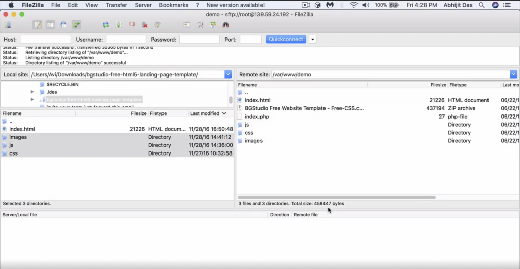Click in the Password input field
Viewport: 520px width, 269px height.
pyautogui.click(x=199, y=40)
